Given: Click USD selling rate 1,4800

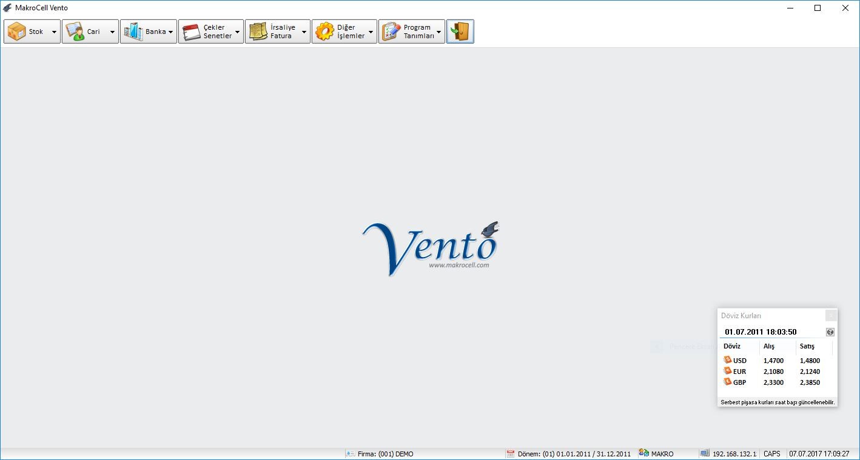Looking at the screenshot, I should click(x=810, y=361).
